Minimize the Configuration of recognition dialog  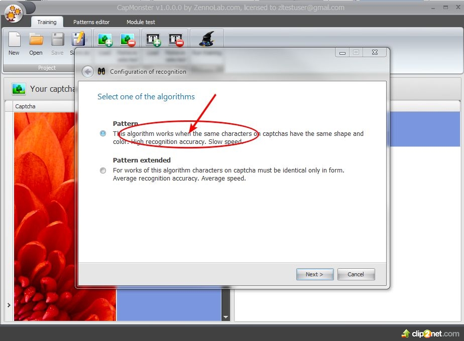pyautogui.click(x=342, y=53)
